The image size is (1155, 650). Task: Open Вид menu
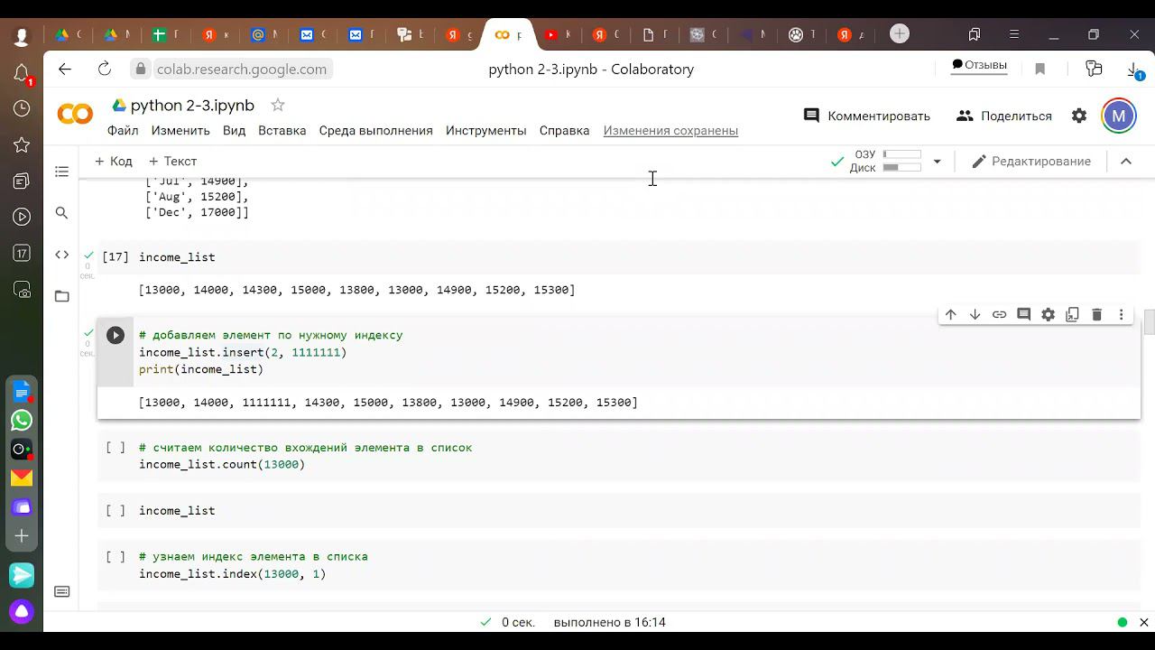point(234,130)
